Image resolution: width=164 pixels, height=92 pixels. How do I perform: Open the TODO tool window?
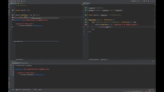pyautogui.click(x=18, y=89)
